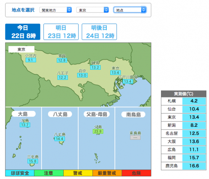Open the 東京 prefecture dropdown
The width and height of the screenshot is (209, 179).
click(x=93, y=10)
